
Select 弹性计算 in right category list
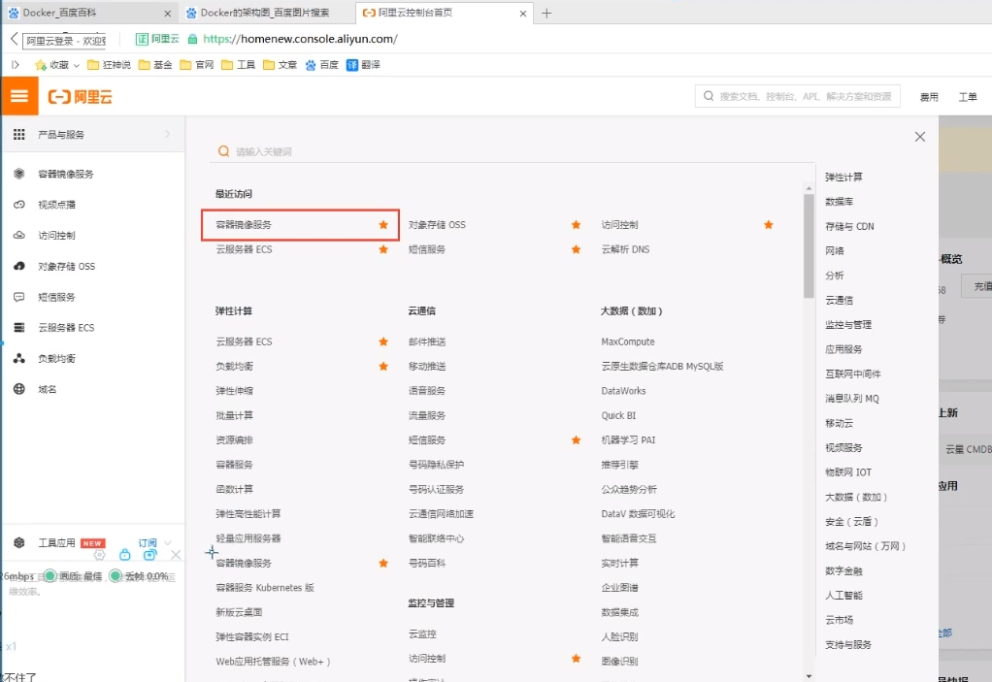point(843,177)
